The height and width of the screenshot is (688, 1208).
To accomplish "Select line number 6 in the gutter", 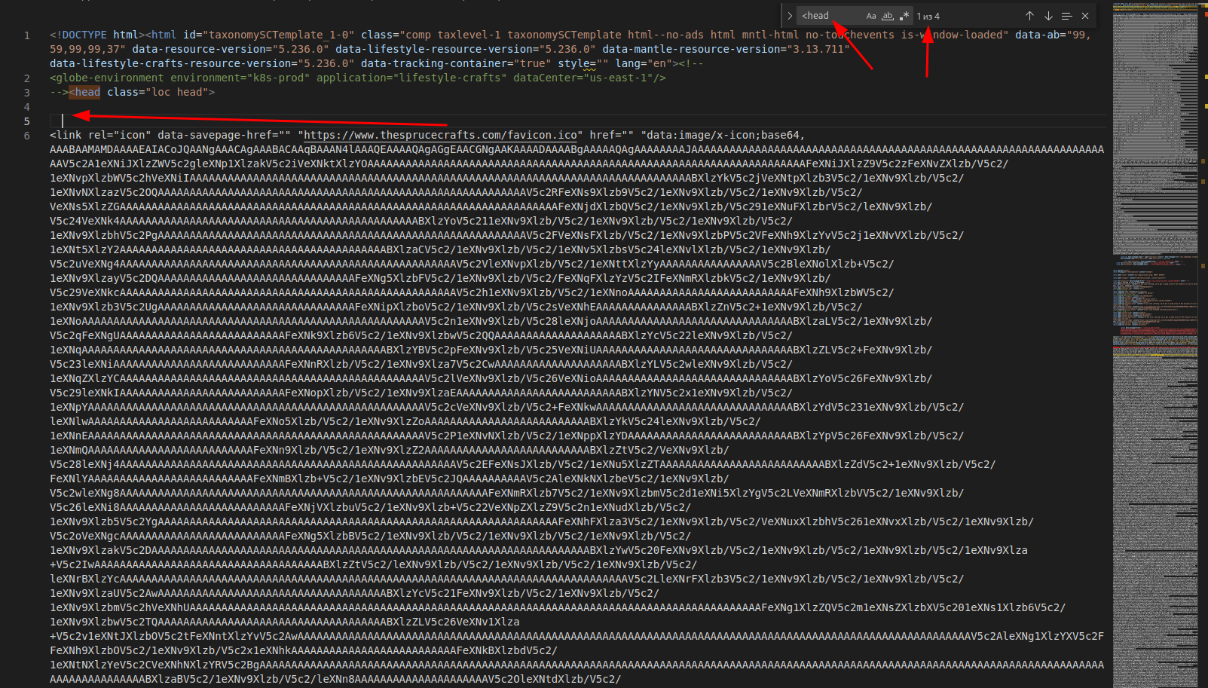I will click(27, 136).
